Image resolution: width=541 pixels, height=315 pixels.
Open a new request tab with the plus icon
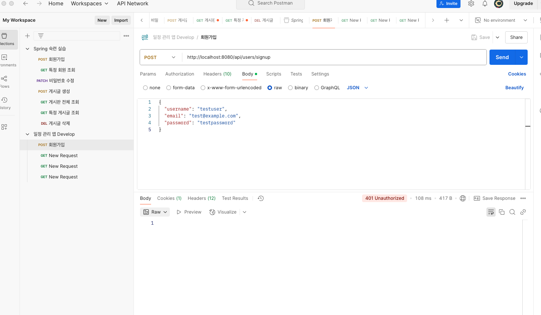pyautogui.click(x=447, y=20)
